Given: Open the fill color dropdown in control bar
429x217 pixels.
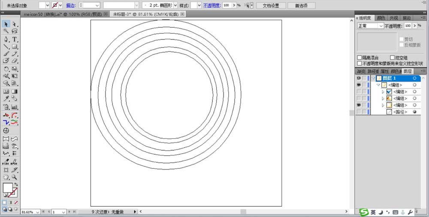Looking at the screenshot, I should [47, 5].
